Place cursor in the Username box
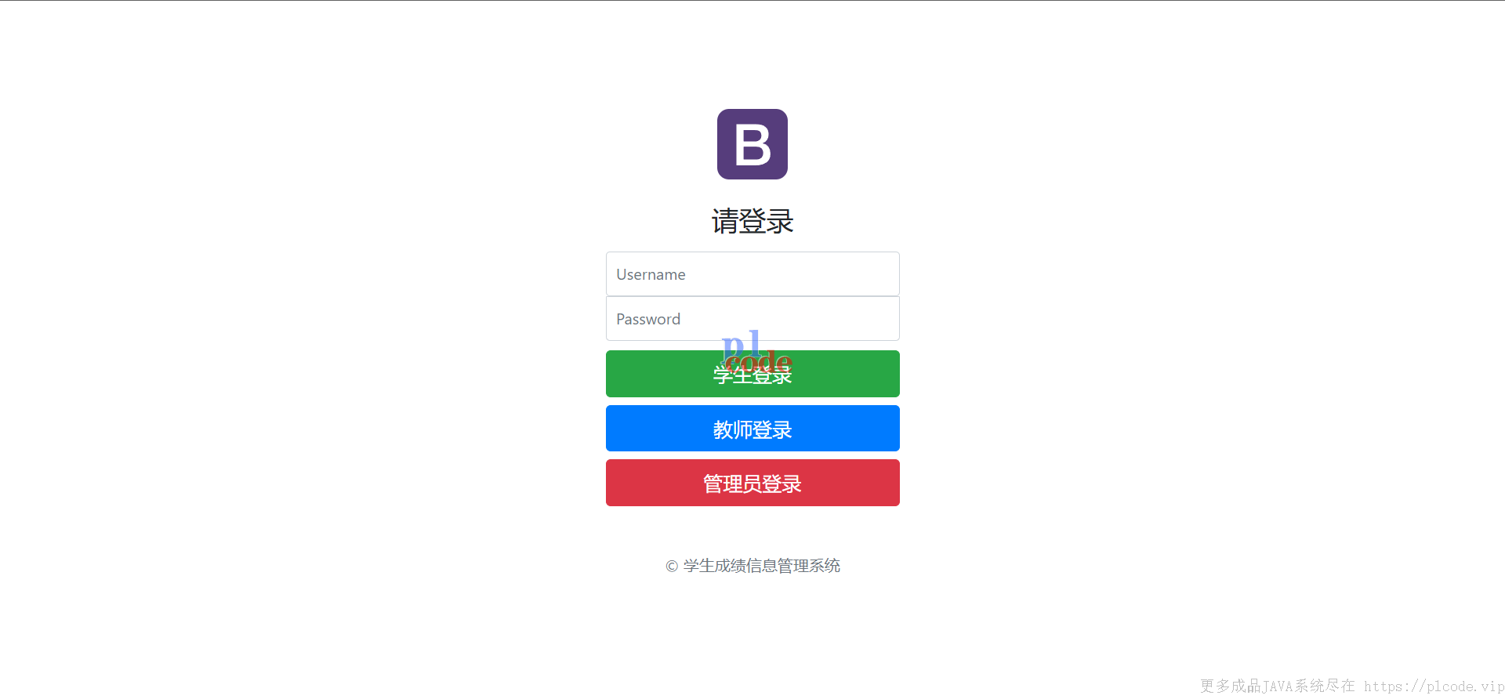 pos(752,274)
